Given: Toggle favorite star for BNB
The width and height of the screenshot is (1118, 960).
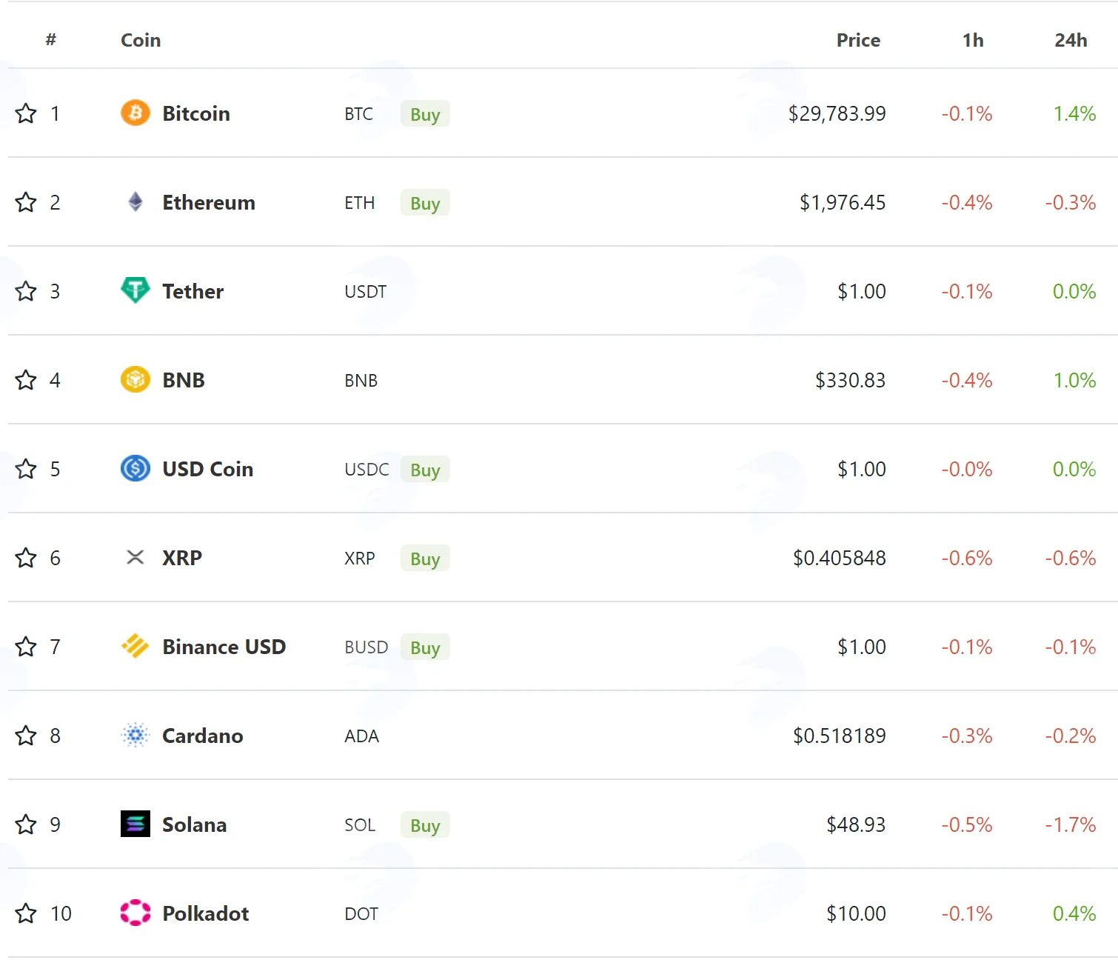Looking at the screenshot, I should 26,380.
